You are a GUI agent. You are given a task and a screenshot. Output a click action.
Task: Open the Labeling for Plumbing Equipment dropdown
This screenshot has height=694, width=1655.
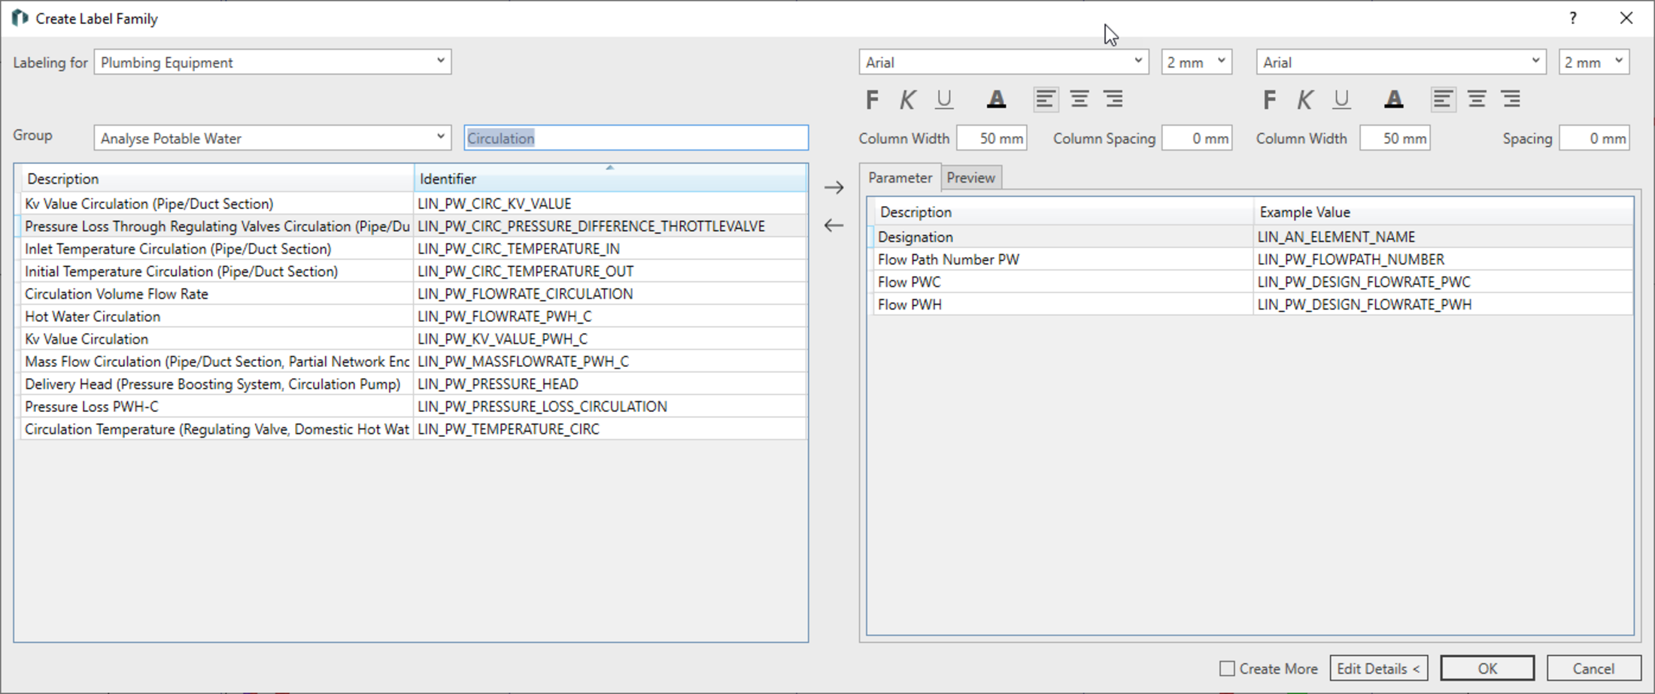coord(272,62)
